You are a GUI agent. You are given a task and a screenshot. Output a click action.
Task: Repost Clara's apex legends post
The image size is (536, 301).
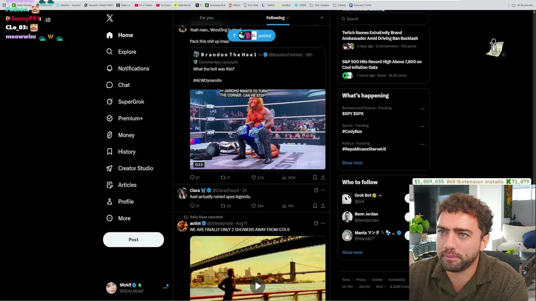(223, 206)
